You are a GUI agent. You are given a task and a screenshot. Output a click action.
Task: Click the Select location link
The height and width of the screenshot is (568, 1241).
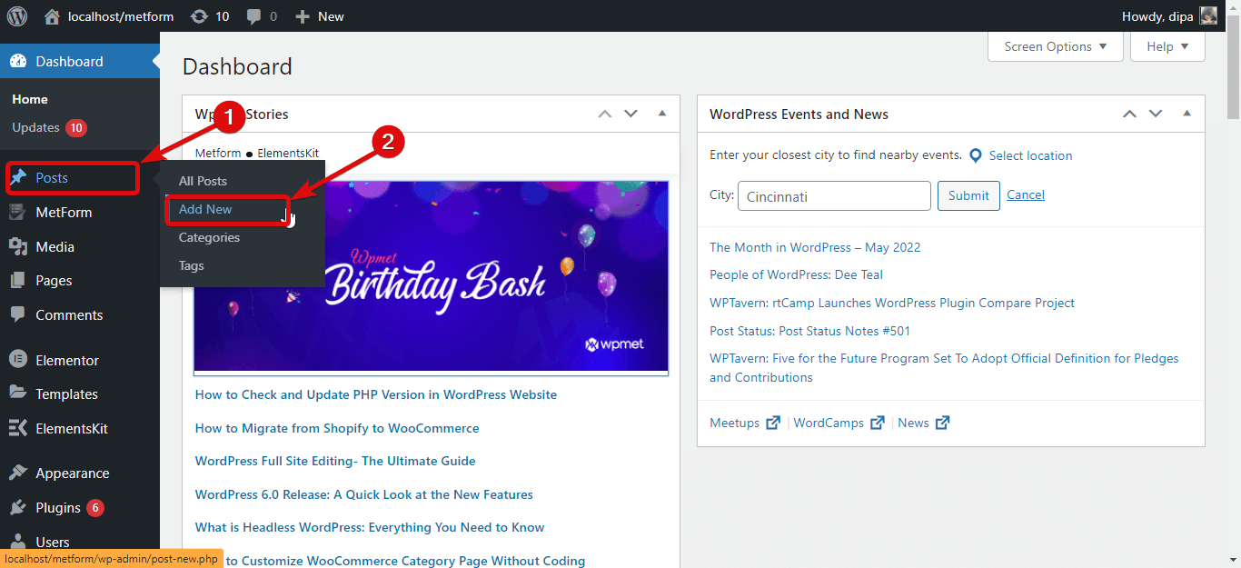pyautogui.click(x=1030, y=155)
